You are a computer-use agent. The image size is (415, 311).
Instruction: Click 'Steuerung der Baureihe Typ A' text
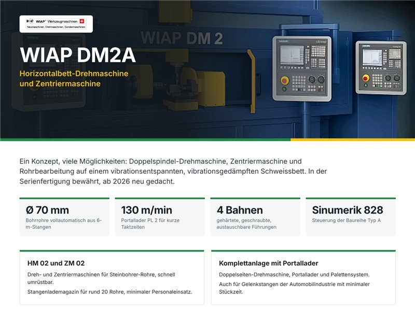click(x=346, y=220)
